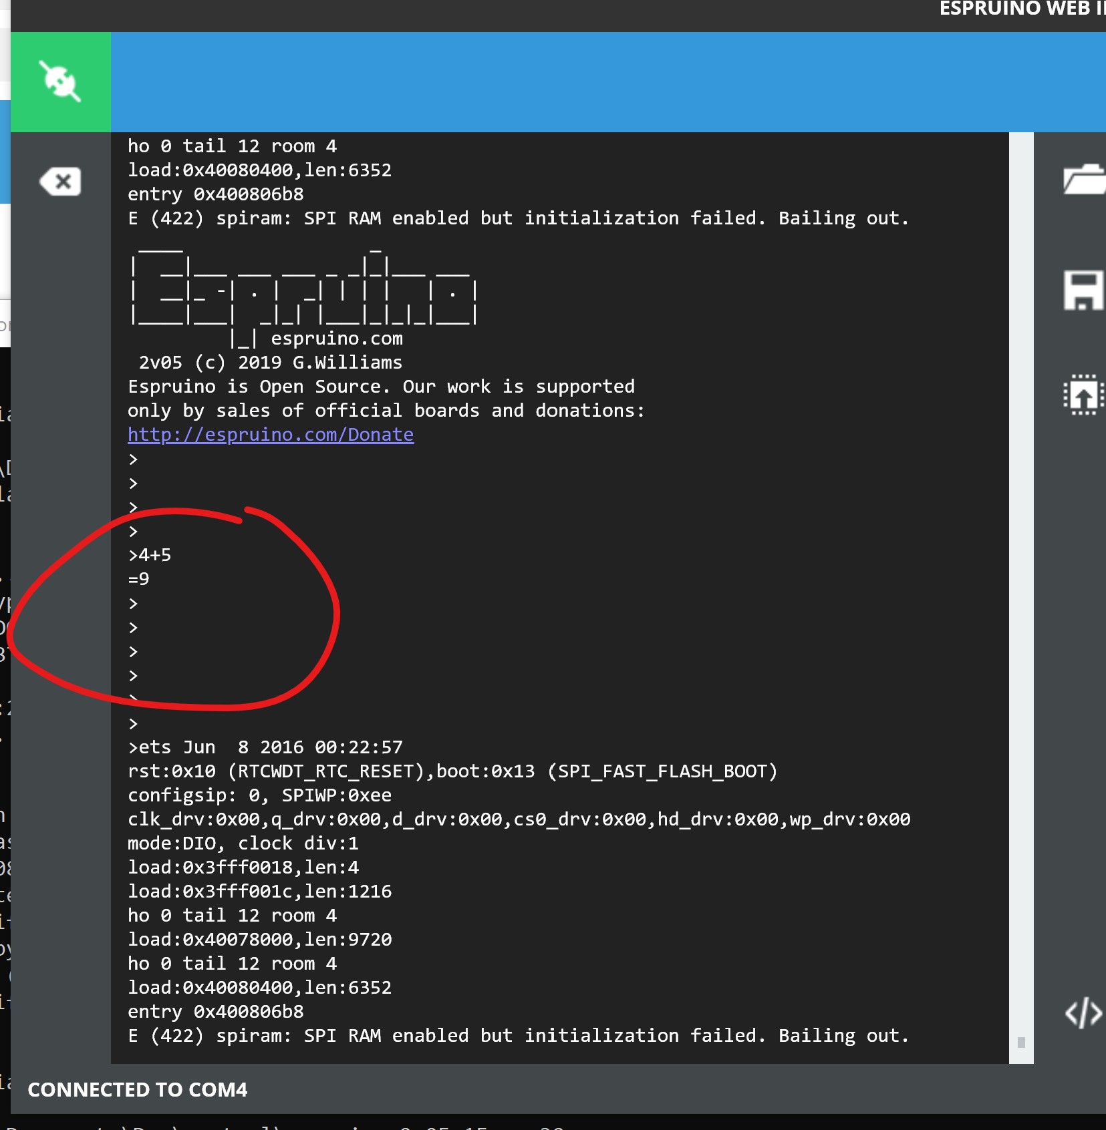Click the 'load:0x3fff0018,len:4' line

243,868
